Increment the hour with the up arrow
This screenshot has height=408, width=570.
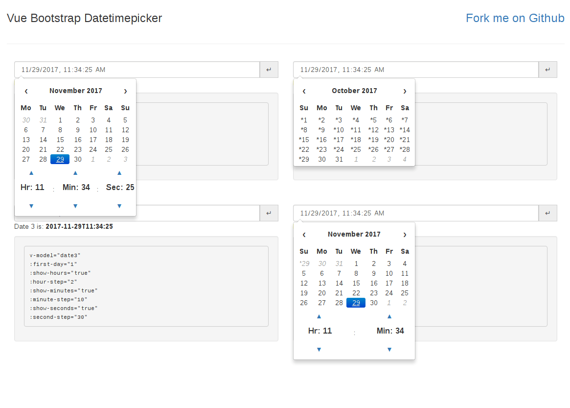pyautogui.click(x=31, y=172)
